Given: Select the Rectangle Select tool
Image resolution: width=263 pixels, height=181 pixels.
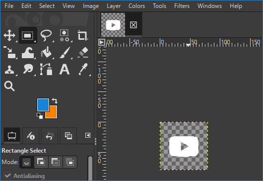Looking at the screenshot, I should click(x=28, y=35).
